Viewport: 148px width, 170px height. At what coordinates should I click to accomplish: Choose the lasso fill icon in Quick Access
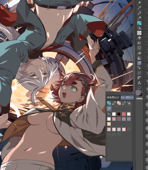coord(109,108)
